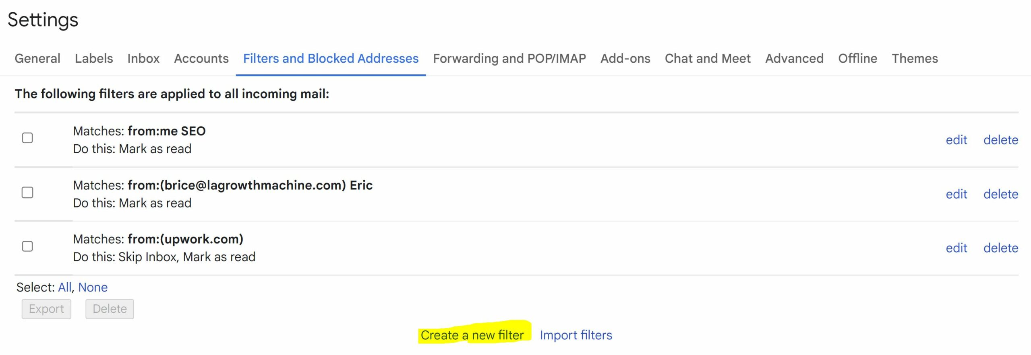Open the General settings tab
Image resolution: width=1031 pixels, height=355 pixels.
tap(37, 59)
